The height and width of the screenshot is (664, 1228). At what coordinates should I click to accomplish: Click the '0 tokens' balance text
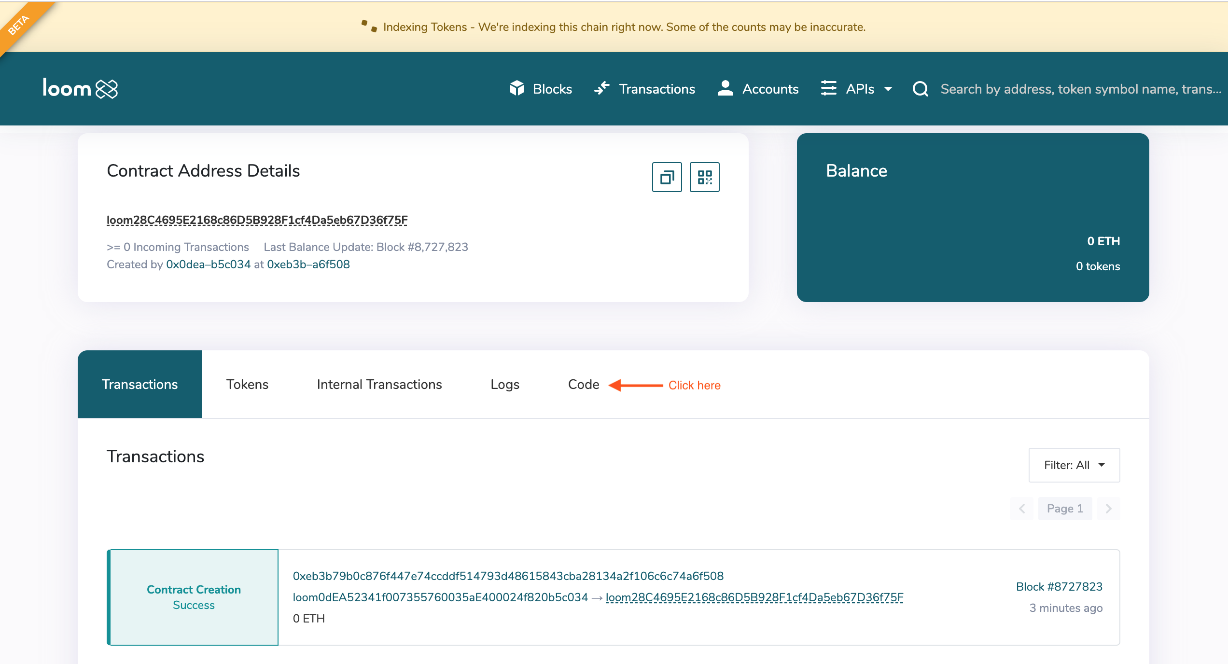coord(1098,266)
